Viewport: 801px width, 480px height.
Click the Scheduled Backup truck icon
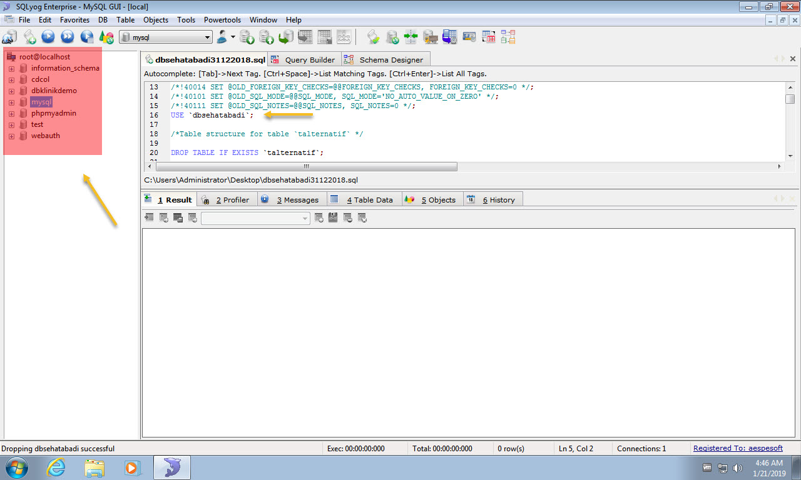[x=431, y=37]
